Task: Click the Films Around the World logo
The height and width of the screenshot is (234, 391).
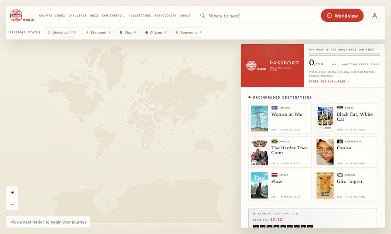Action: pyautogui.click(x=22, y=16)
